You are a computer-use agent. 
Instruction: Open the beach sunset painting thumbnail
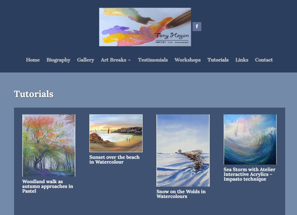(116, 133)
